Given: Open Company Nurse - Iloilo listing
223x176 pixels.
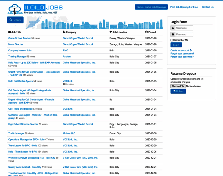Looking at the screenshot, I should point(20,50).
